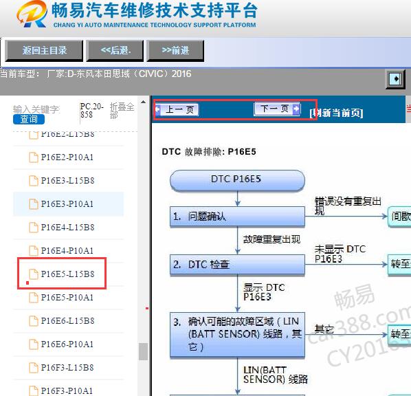Click the scroll-up arrow of tree list
The image size is (411, 396).
tap(143, 102)
